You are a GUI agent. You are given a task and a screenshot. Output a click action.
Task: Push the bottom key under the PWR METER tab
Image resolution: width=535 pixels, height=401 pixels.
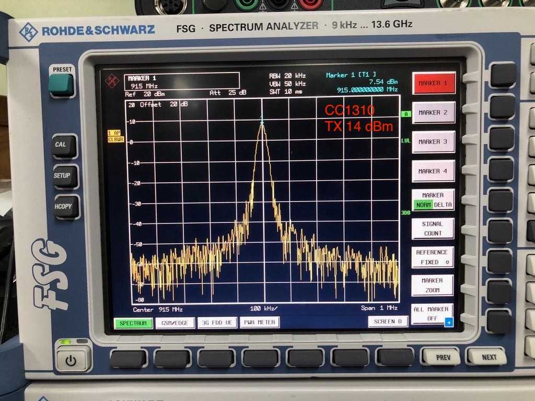click(260, 358)
